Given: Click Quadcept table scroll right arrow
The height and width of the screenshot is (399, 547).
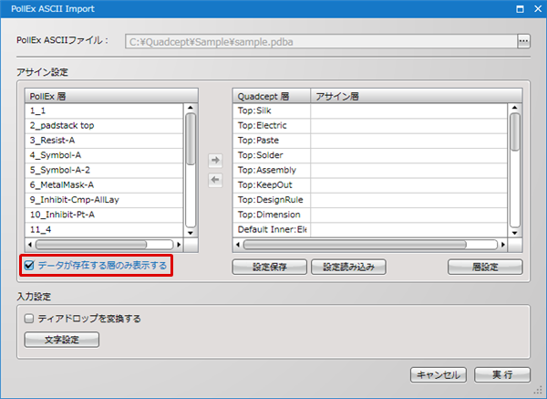Looking at the screenshot, I should (x=502, y=245).
